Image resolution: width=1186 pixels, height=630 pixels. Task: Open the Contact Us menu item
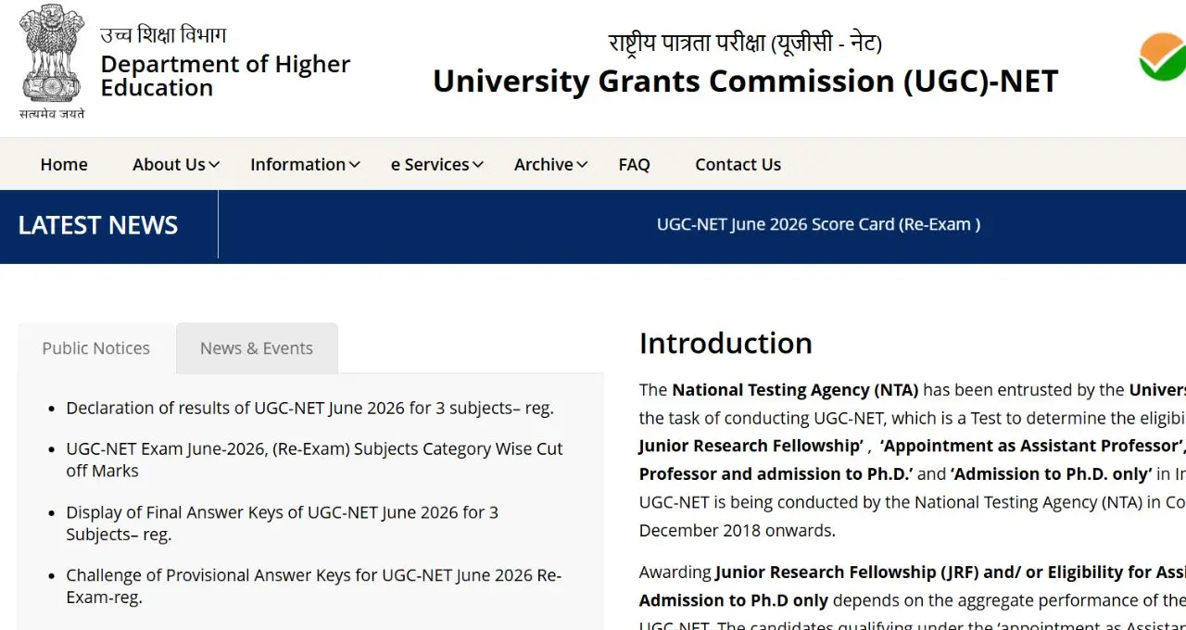click(738, 165)
